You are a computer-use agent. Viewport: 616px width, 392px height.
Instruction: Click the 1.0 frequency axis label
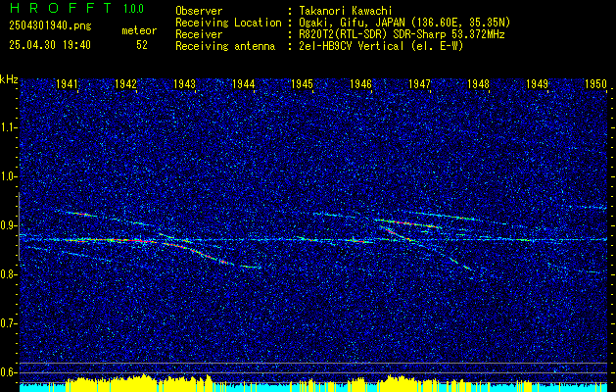10,176
